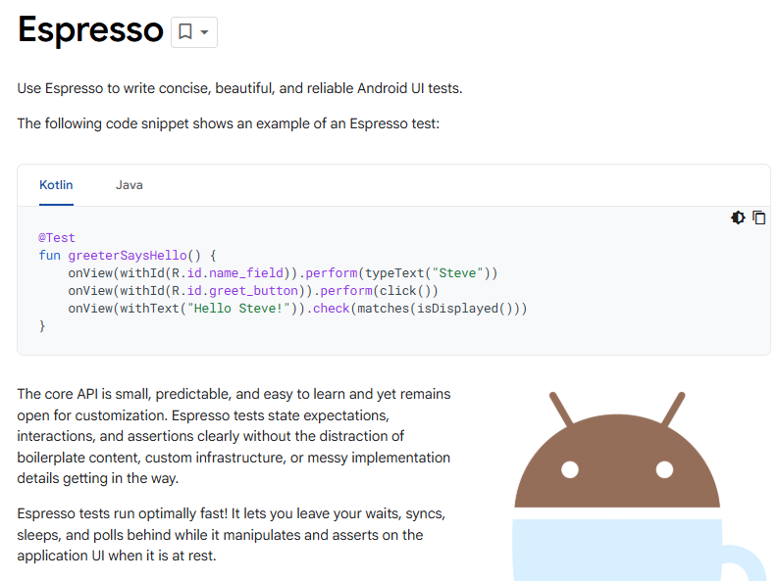Viewport: 781px width, 581px height.
Task: Click the Espresso page heading
Action: (90, 30)
